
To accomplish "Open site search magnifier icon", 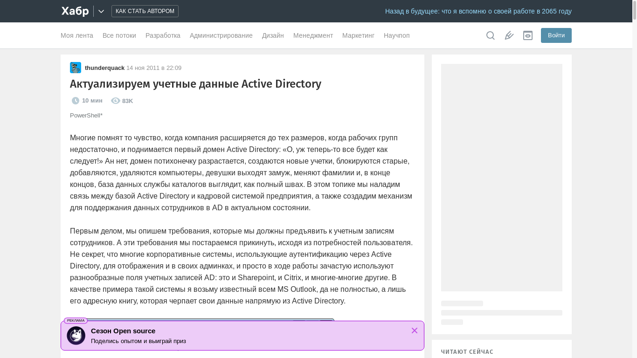I will point(491,35).
